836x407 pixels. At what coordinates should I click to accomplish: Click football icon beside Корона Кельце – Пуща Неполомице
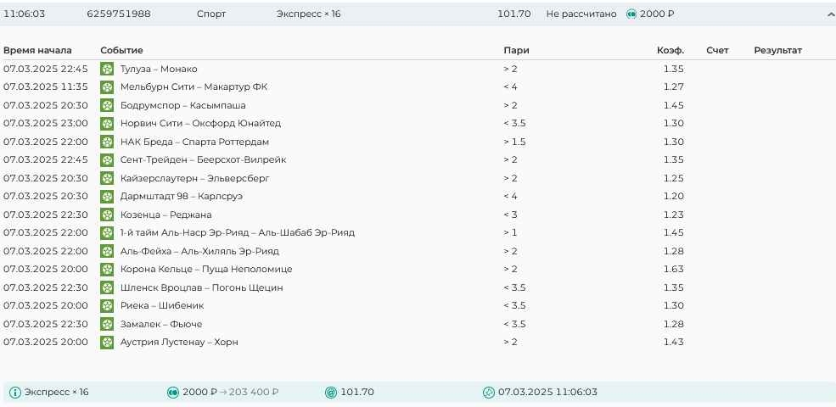point(107,269)
